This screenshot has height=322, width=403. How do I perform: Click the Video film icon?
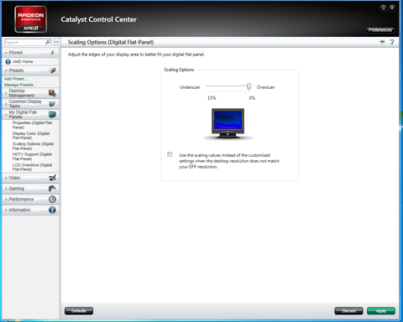[x=52, y=178]
